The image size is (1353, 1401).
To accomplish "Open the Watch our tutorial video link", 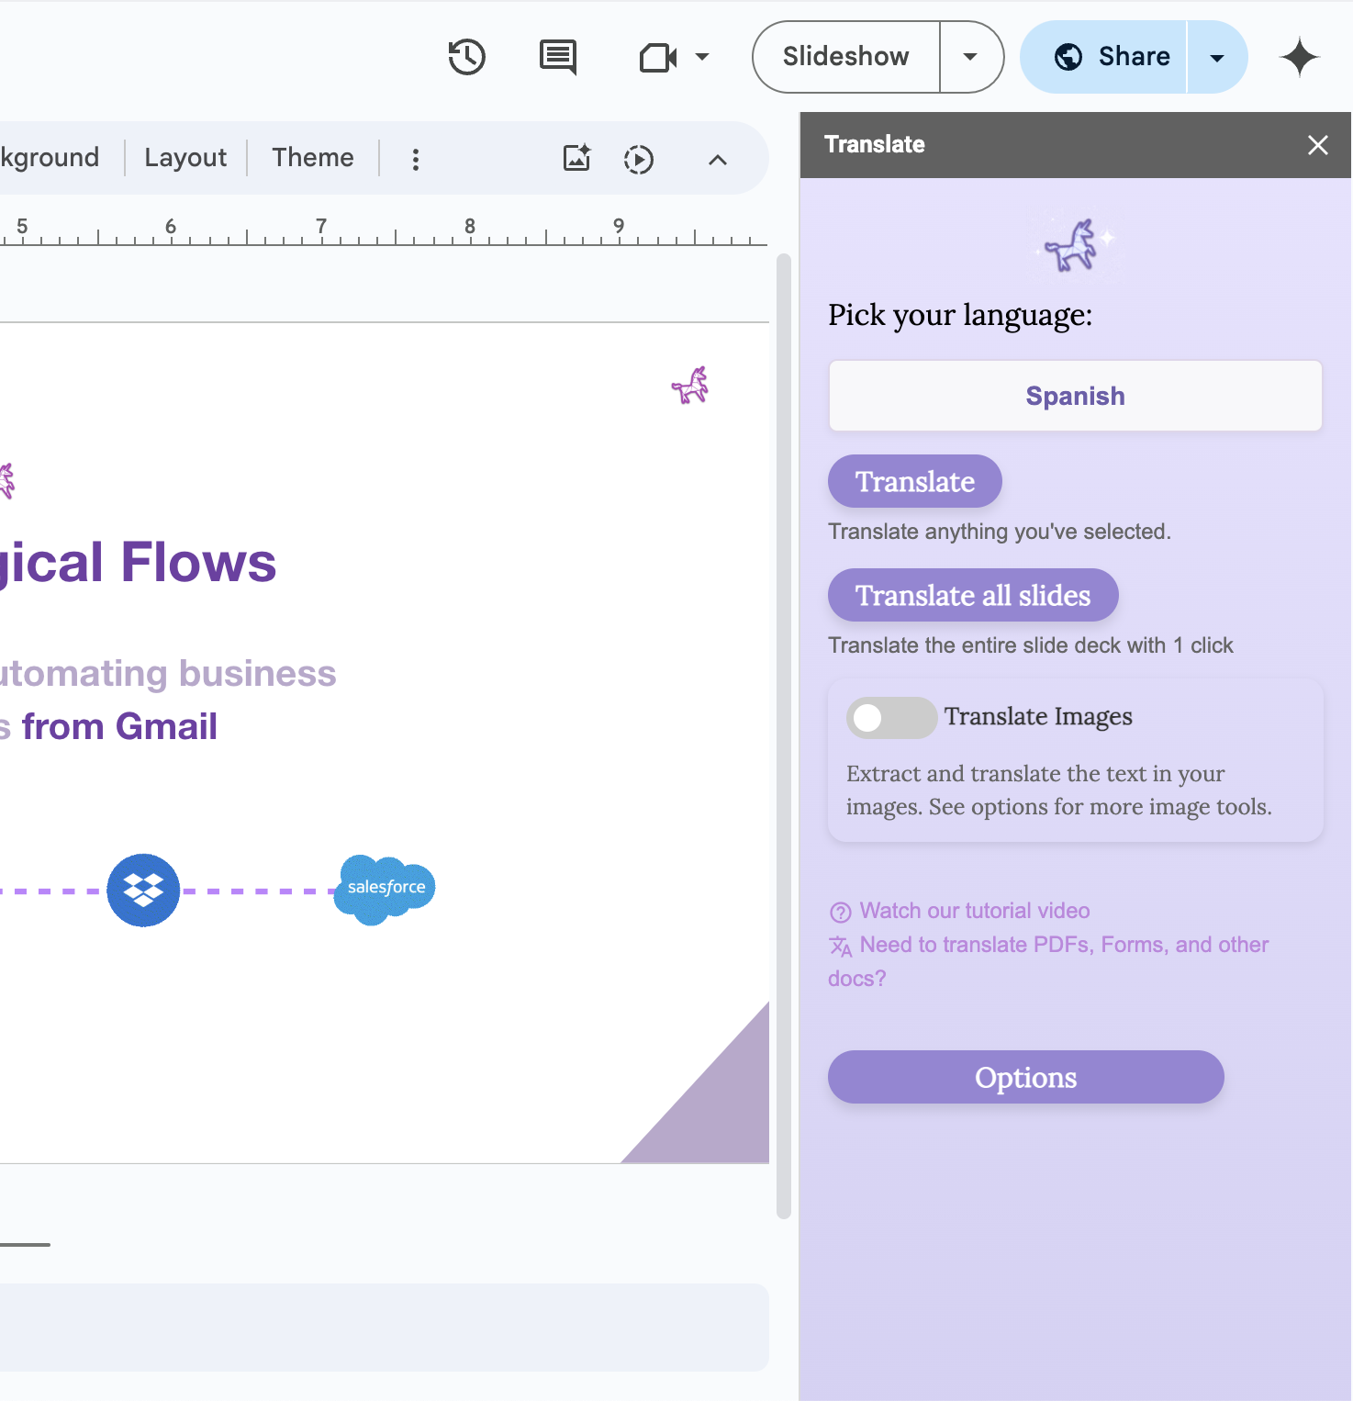I will 975,911.
